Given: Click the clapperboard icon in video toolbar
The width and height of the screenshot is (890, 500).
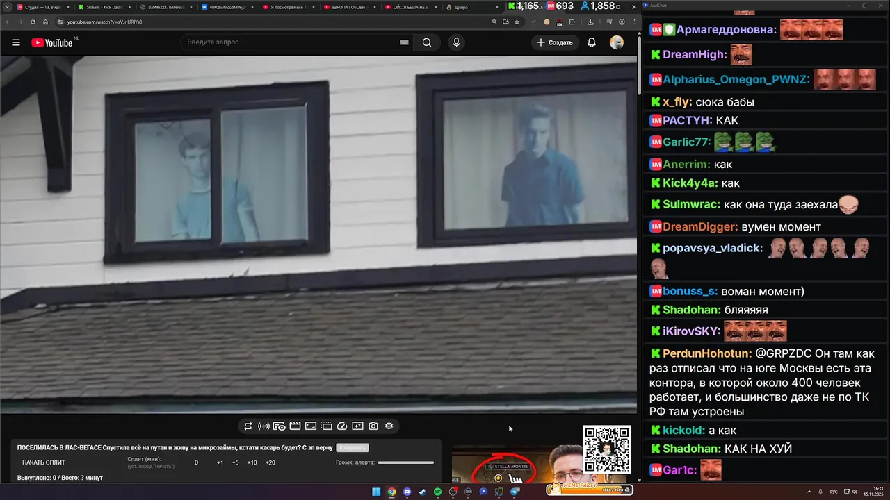Looking at the screenshot, I should (x=295, y=426).
